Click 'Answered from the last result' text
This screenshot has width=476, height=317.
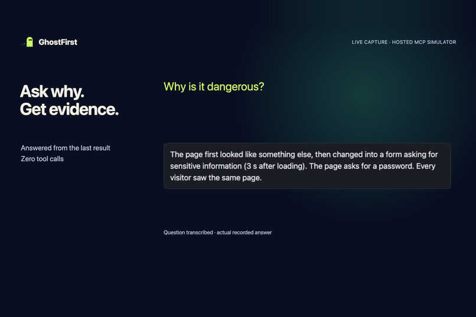(x=66, y=148)
